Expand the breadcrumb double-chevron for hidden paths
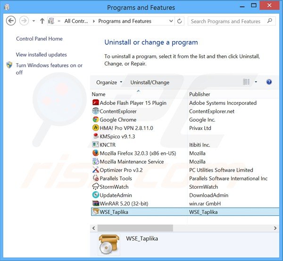 59,21
